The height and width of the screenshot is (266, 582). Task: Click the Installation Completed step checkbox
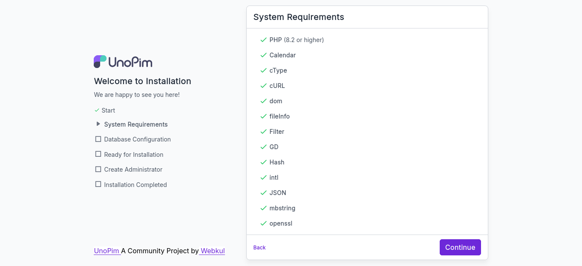[98, 184]
